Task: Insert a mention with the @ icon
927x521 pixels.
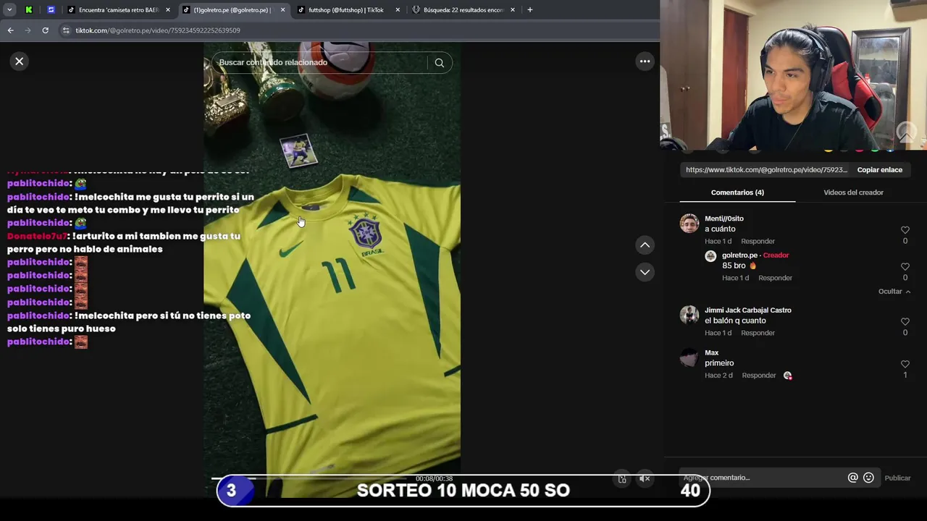Action: pyautogui.click(x=853, y=478)
